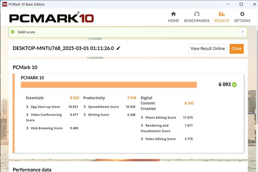Maximize the PCMark 10 window
Screen dimensions: 258x172
coord(241,4)
